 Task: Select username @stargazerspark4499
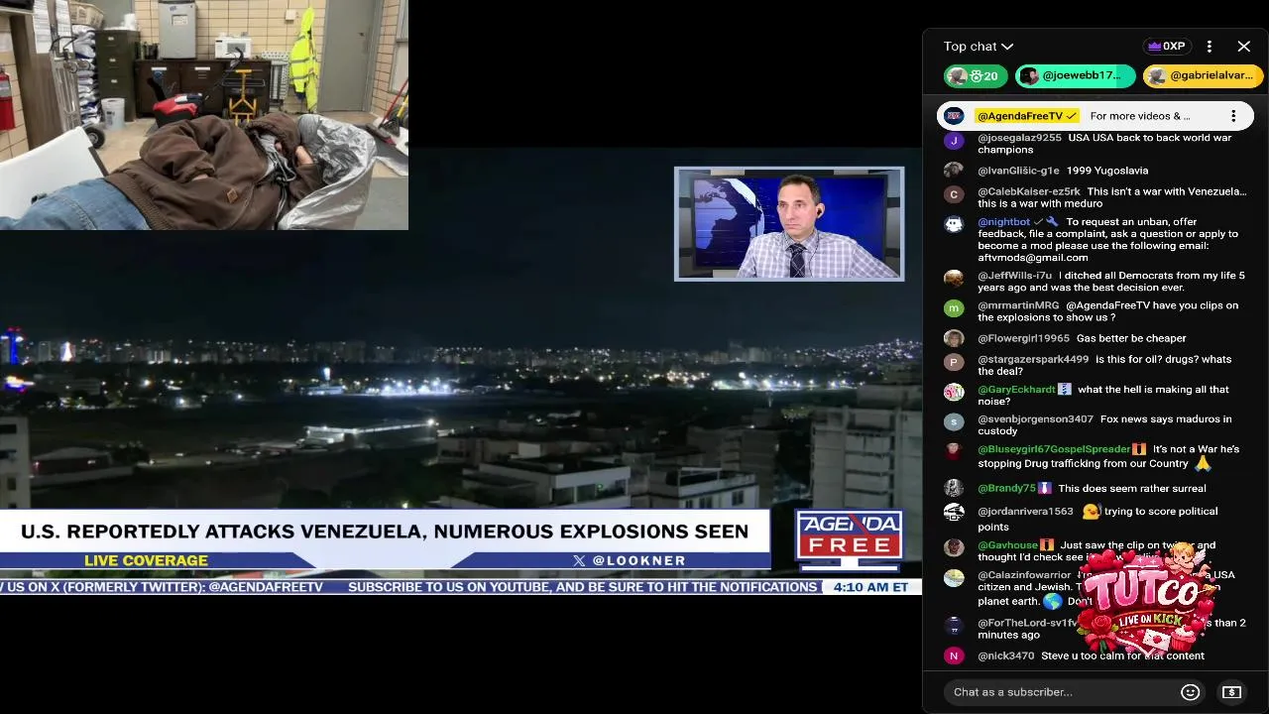coord(1033,359)
